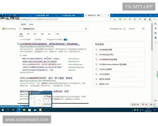Open a new browser tab with plus icon
Screen dimensions: 158x126
pyautogui.click(x=112, y=15)
